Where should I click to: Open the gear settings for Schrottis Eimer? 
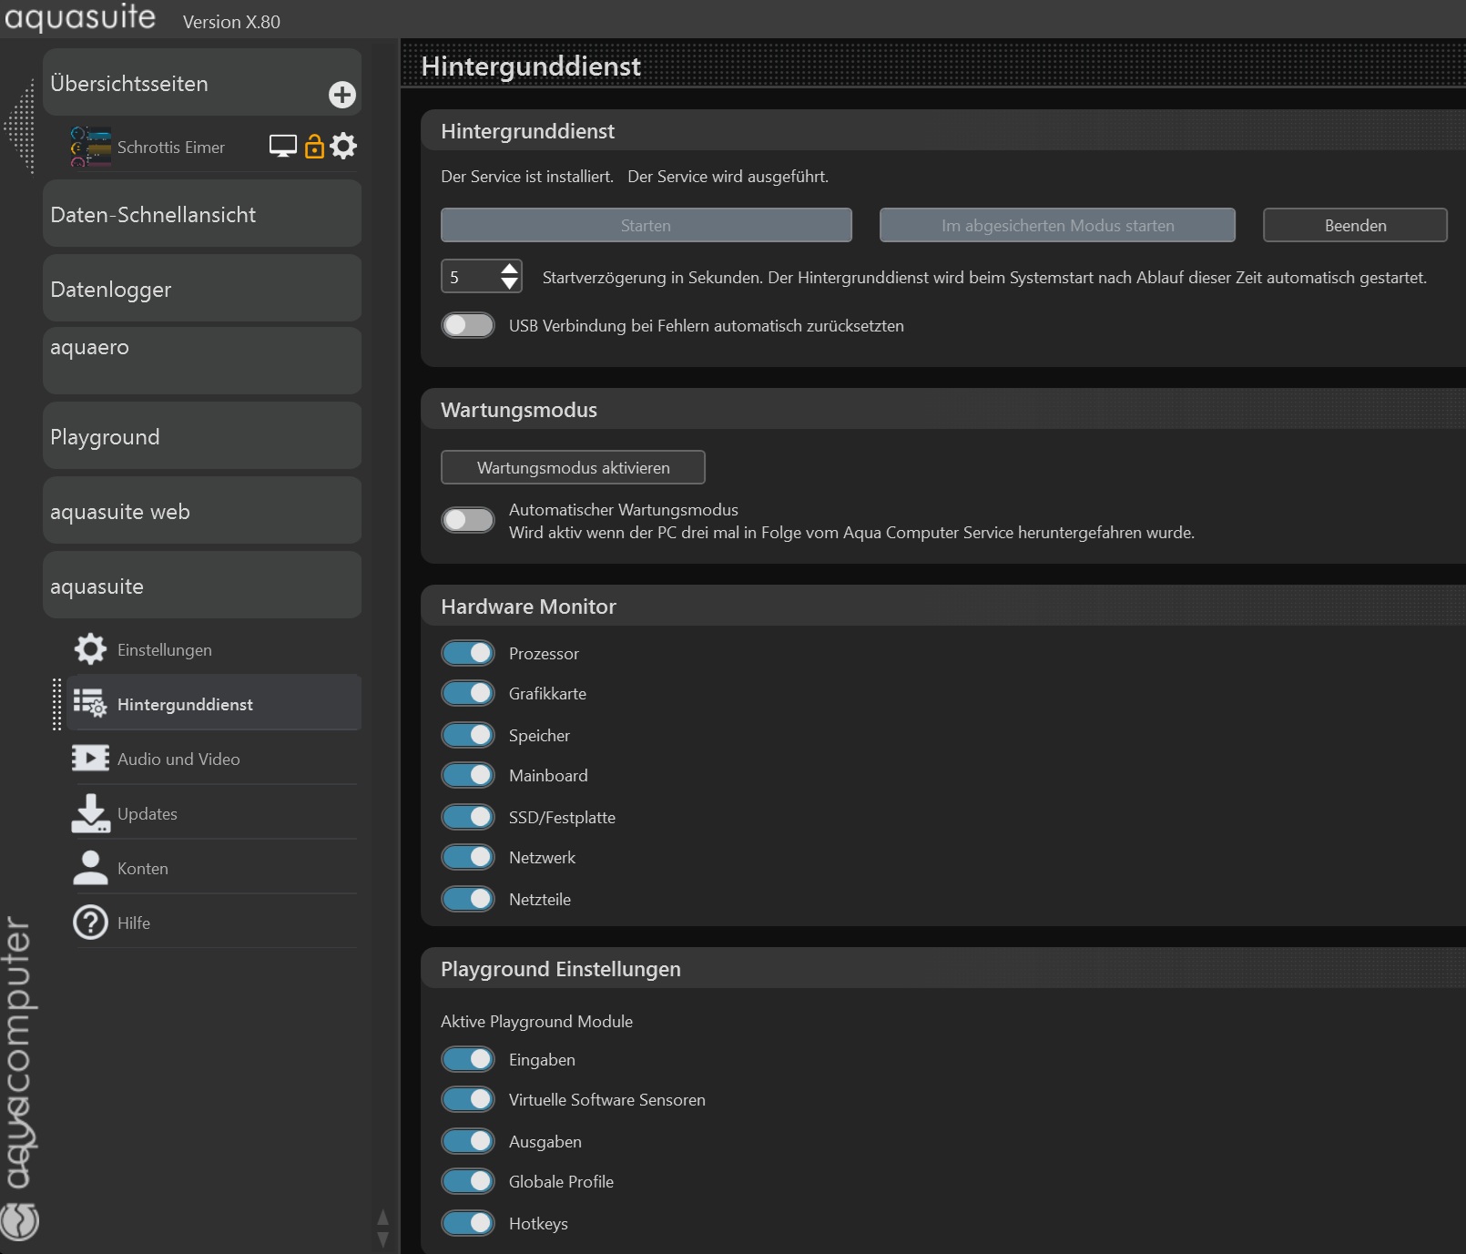(343, 146)
